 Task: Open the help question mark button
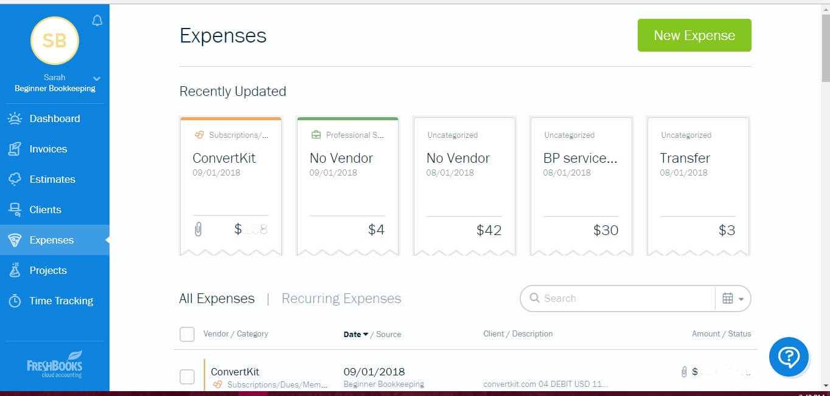click(789, 357)
